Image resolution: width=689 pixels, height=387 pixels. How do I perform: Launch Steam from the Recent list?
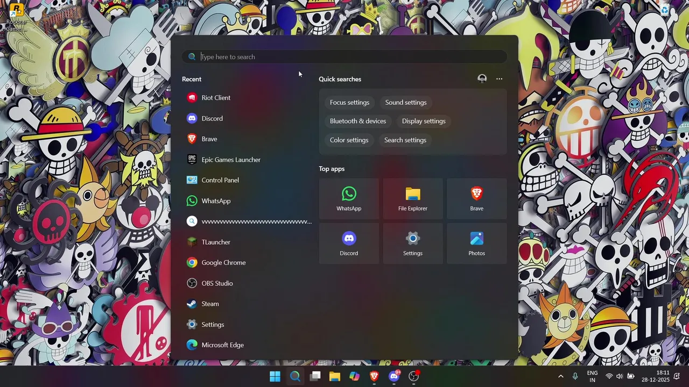pyautogui.click(x=246, y=304)
